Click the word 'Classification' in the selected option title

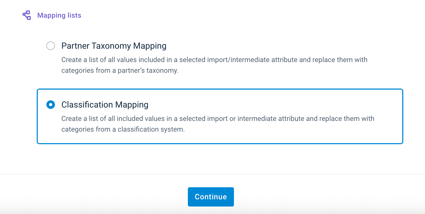(87, 105)
